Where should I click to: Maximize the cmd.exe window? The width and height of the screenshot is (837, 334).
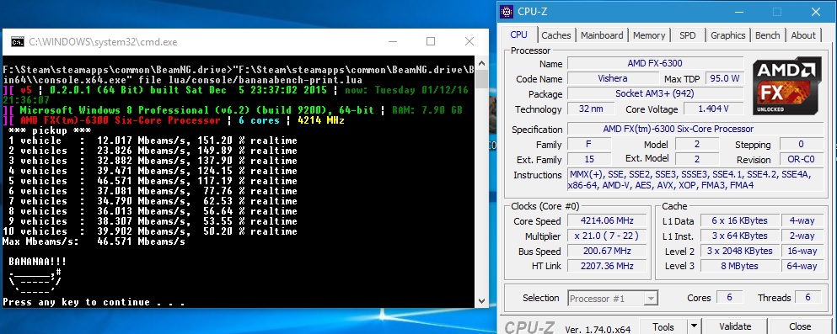coord(430,41)
